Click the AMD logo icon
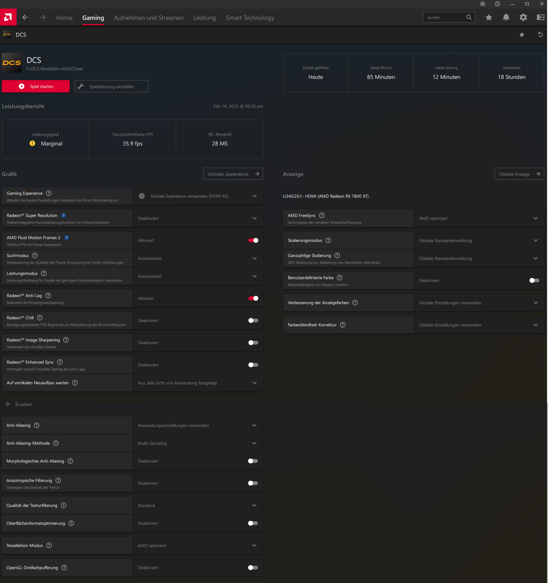This screenshot has width=548, height=583. pos(8,17)
